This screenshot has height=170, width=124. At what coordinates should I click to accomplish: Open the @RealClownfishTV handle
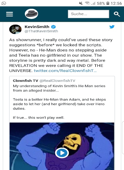point(57,81)
